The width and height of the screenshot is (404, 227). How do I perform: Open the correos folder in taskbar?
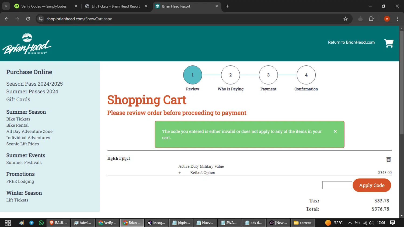click(x=303, y=223)
